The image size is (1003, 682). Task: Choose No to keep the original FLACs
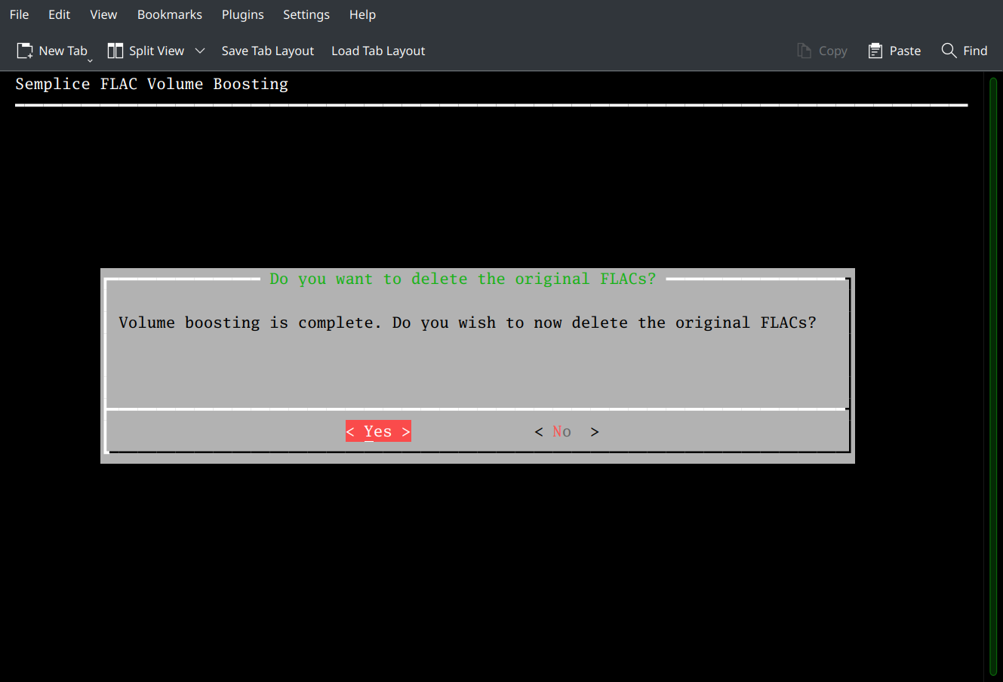pos(565,430)
